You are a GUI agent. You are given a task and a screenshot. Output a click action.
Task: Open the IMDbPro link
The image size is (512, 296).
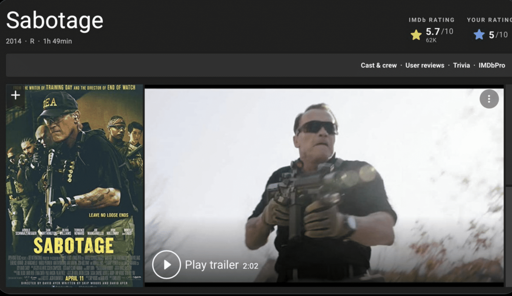[492, 65]
